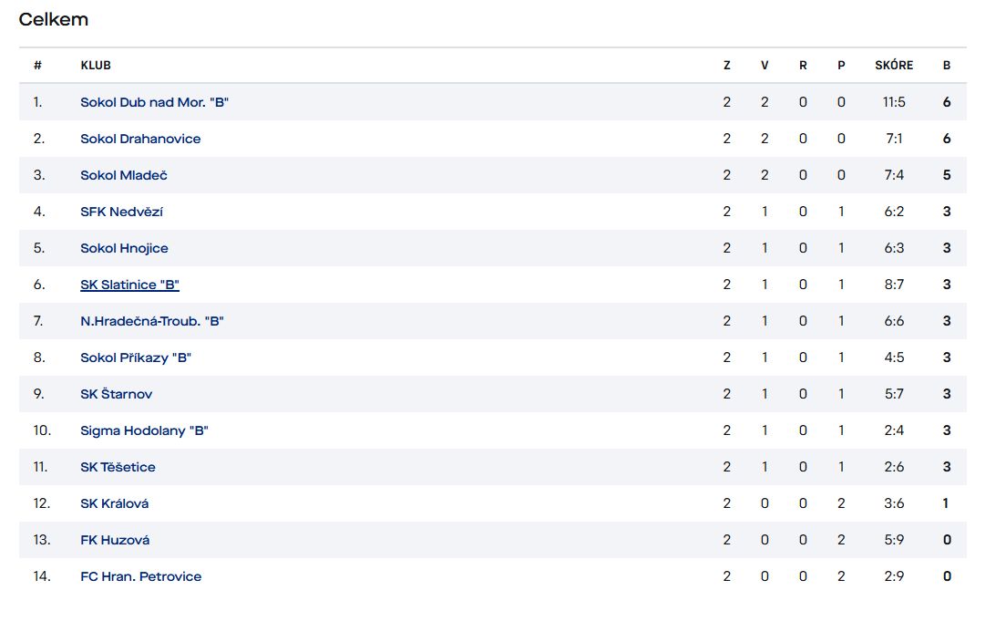
Task: Open the FC Hran. Petrovice link
Action: [x=140, y=576]
